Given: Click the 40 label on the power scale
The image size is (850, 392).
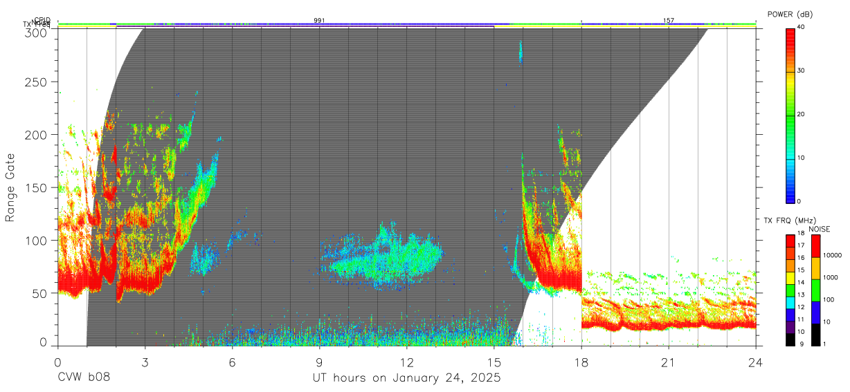Looking at the screenshot, I should [x=801, y=28].
